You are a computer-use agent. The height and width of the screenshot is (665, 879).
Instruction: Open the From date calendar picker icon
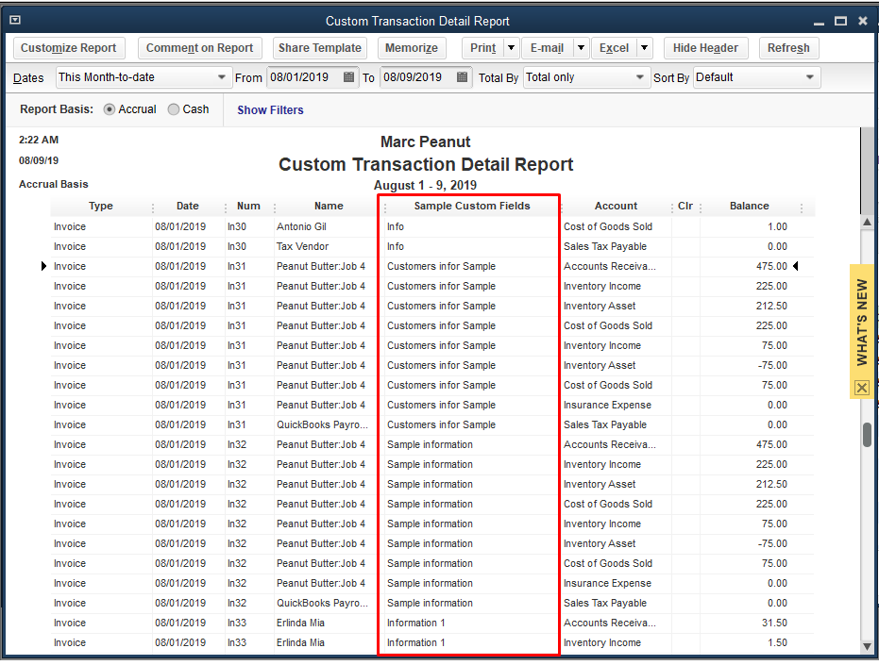click(349, 77)
